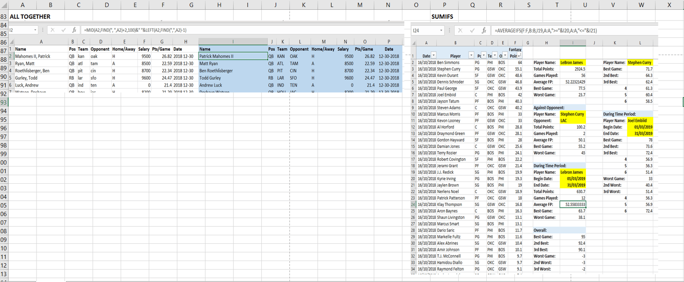Click the Total Points value 630.7

click(x=572, y=191)
